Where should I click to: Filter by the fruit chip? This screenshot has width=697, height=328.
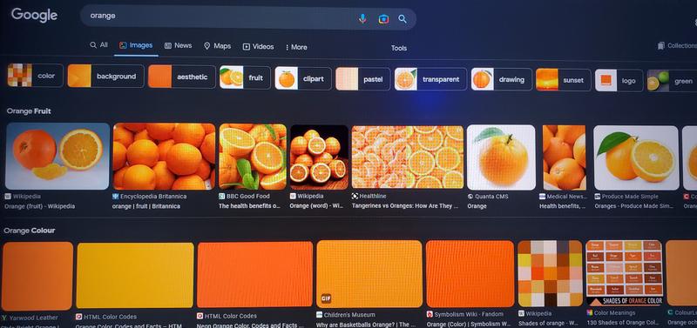[x=245, y=77]
